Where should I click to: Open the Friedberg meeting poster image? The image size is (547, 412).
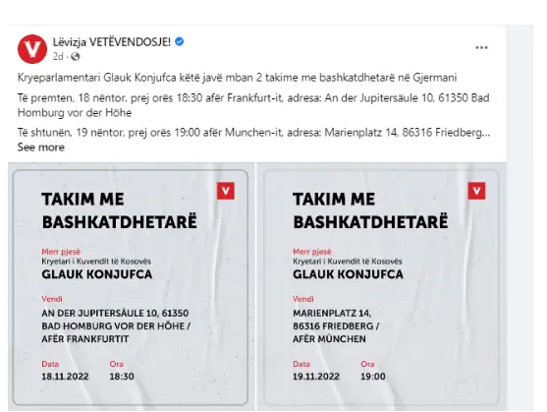tap(381, 287)
